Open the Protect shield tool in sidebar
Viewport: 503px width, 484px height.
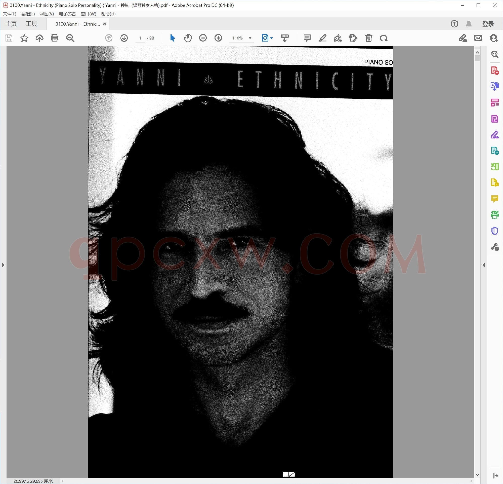494,231
